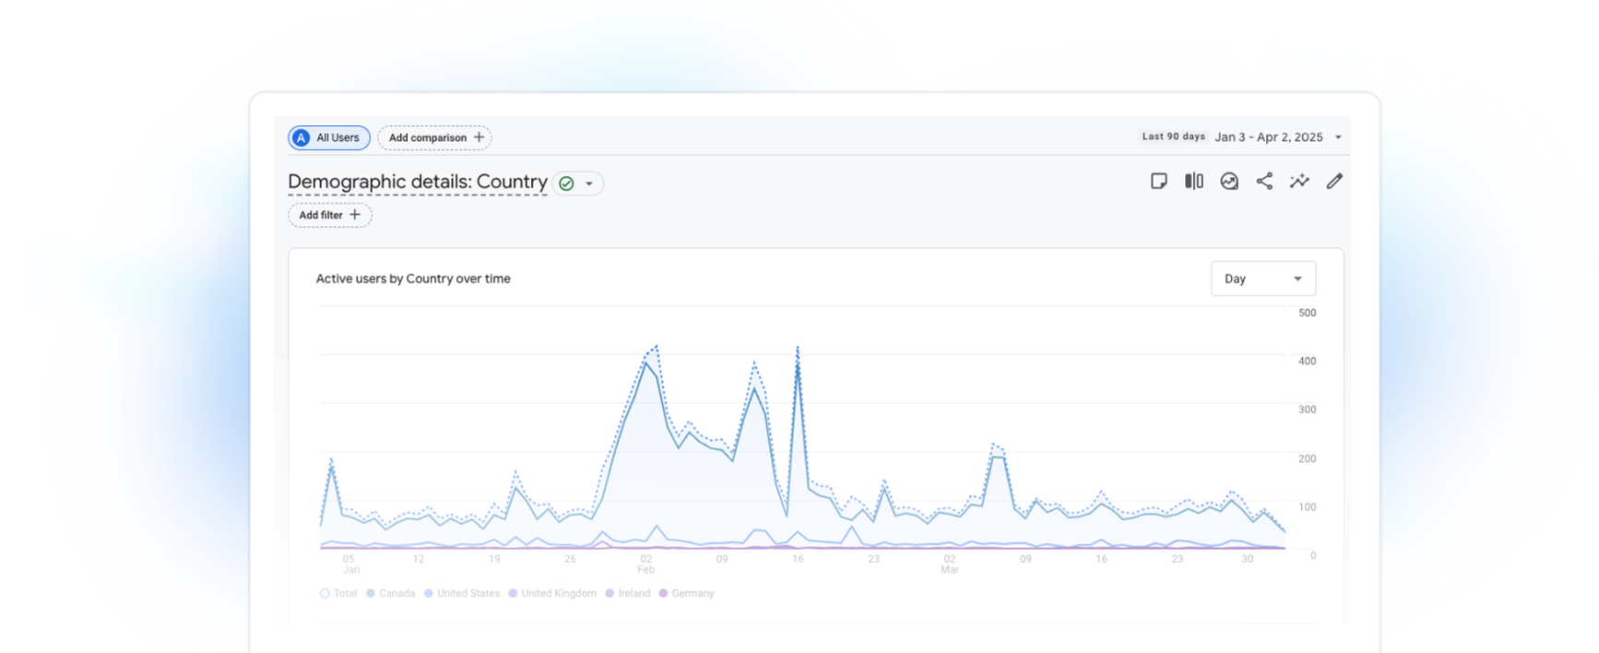Click the blue A avatar badge

tap(301, 137)
